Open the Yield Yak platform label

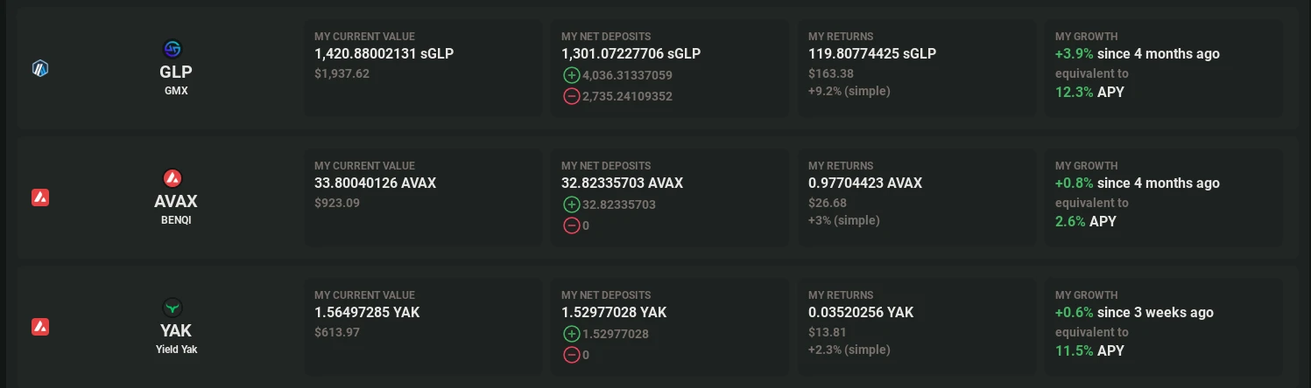pyautogui.click(x=176, y=350)
